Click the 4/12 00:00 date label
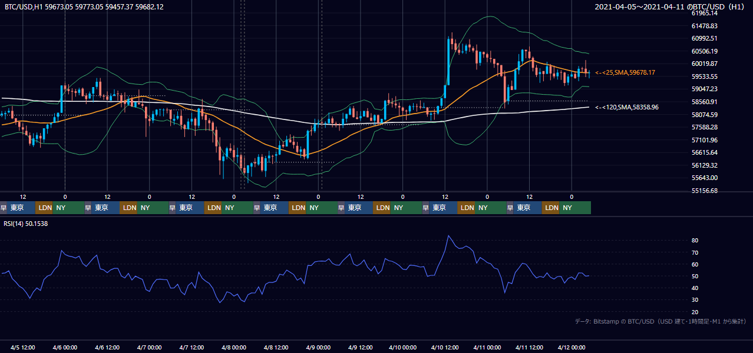The height and width of the screenshot is (353, 753). [x=572, y=347]
